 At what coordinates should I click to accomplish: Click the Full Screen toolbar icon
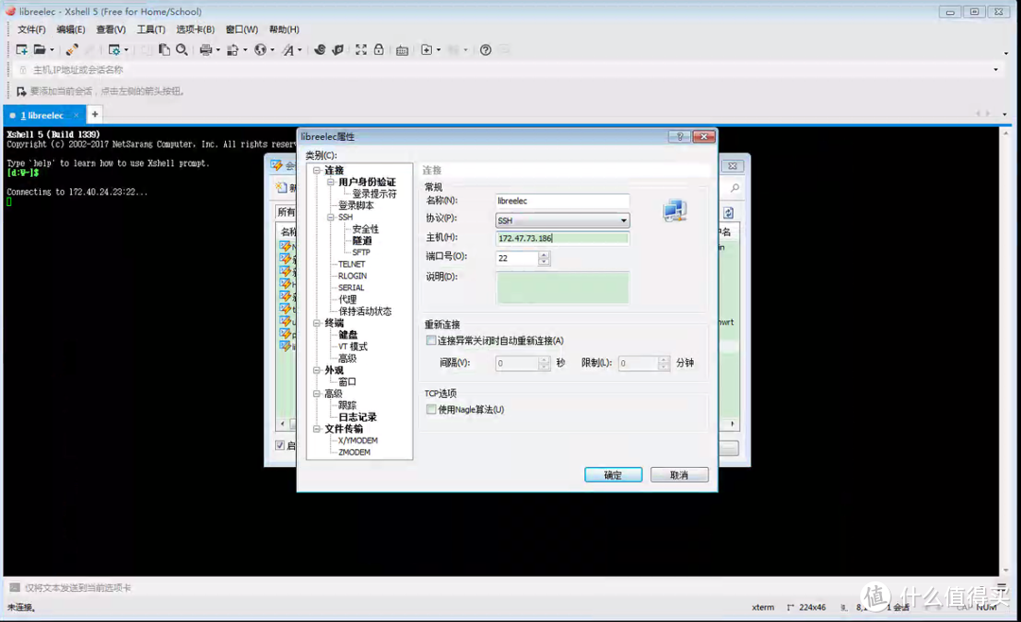(361, 49)
